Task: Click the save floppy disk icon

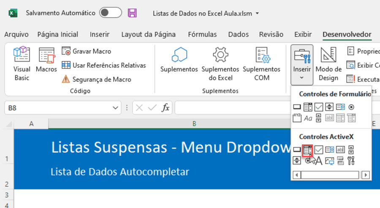Action: (x=133, y=13)
